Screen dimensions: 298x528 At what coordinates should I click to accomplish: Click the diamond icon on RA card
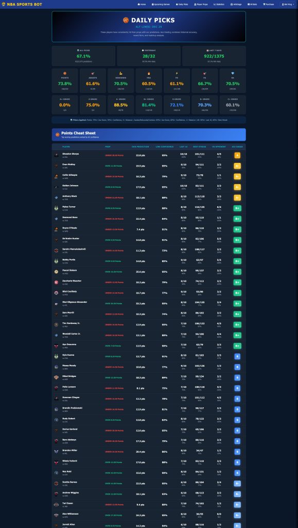click(x=233, y=73)
